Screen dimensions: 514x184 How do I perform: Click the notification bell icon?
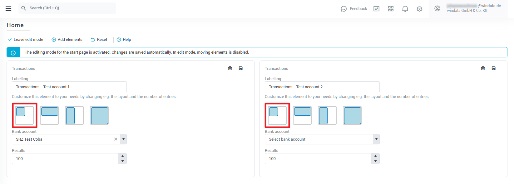pos(405,9)
